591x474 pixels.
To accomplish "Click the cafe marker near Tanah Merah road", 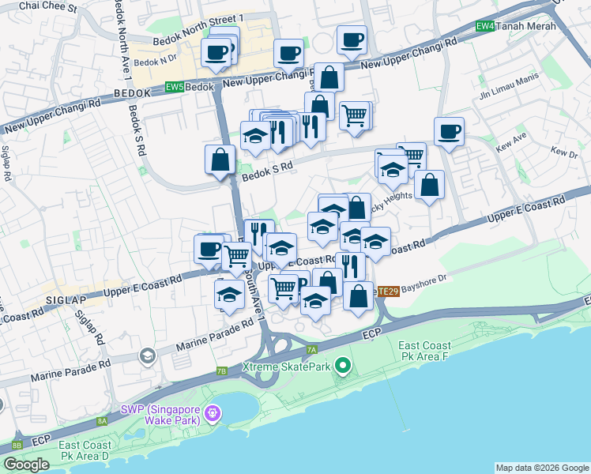I will 352,43.
